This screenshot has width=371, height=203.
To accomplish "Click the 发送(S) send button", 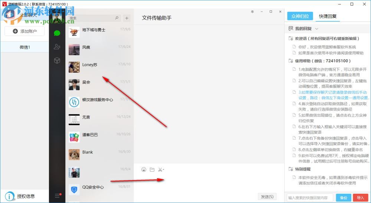I will tap(267, 197).
